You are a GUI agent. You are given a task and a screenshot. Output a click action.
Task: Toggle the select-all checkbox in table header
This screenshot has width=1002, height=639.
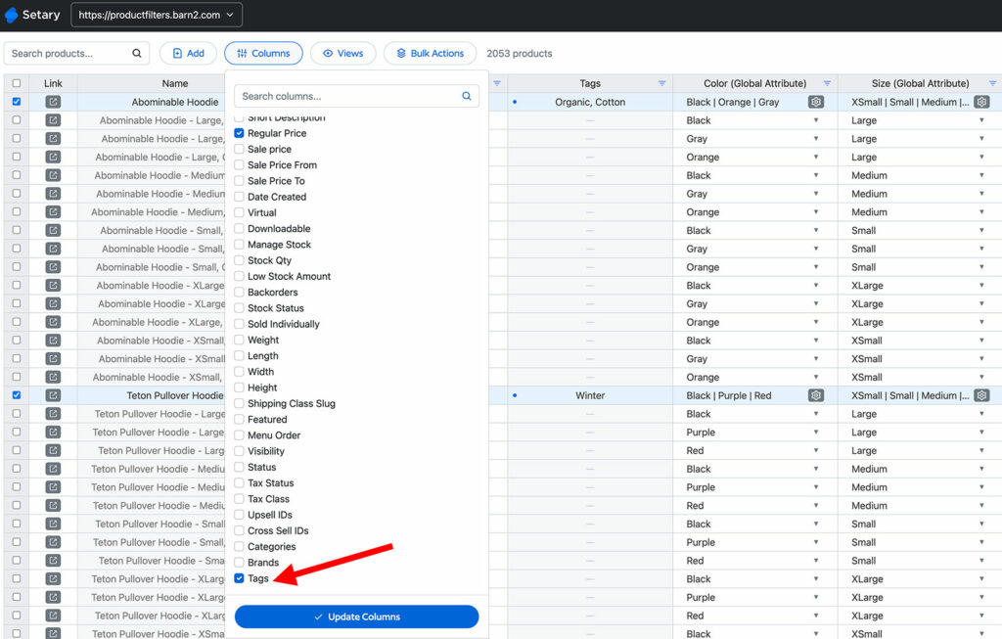(17, 83)
